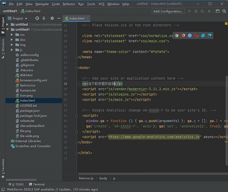This screenshot has width=228, height=192.
Task: Click line number 28 in gutter
Action: [x=65, y=84]
